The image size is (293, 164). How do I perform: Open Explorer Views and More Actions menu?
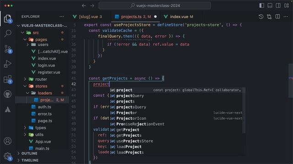62,16
